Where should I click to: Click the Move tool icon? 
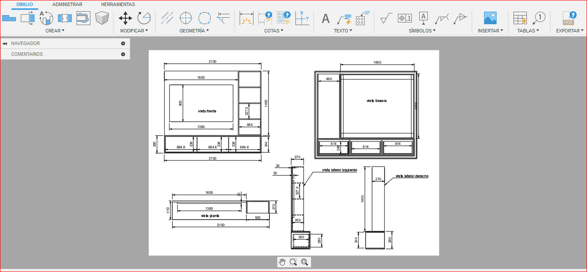pyautogui.click(x=125, y=18)
